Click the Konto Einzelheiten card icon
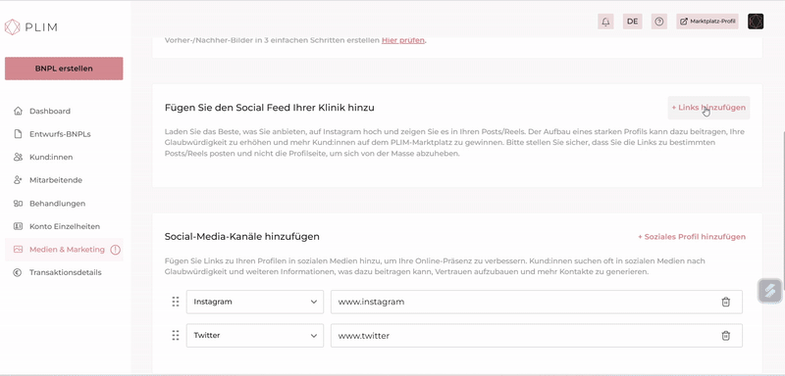Image resolution: width=785 pixels, height=376 pixels. pos(18,226)
